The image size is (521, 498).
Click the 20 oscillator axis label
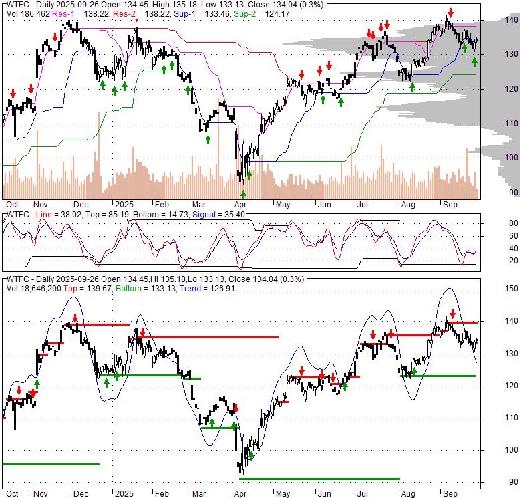514,261
